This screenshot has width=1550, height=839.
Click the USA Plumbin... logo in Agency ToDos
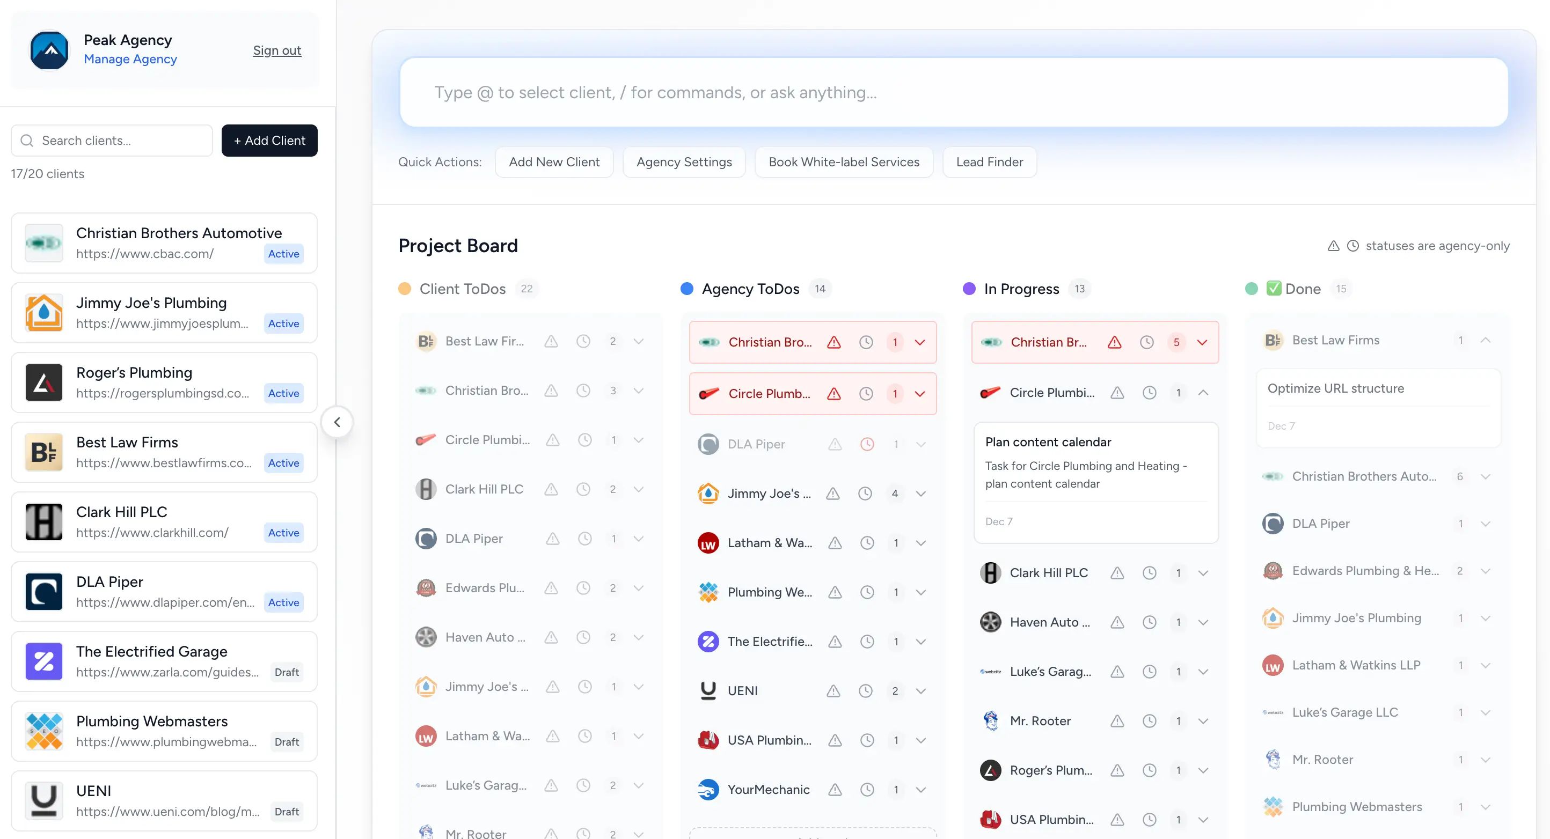(x=708, y=740)
